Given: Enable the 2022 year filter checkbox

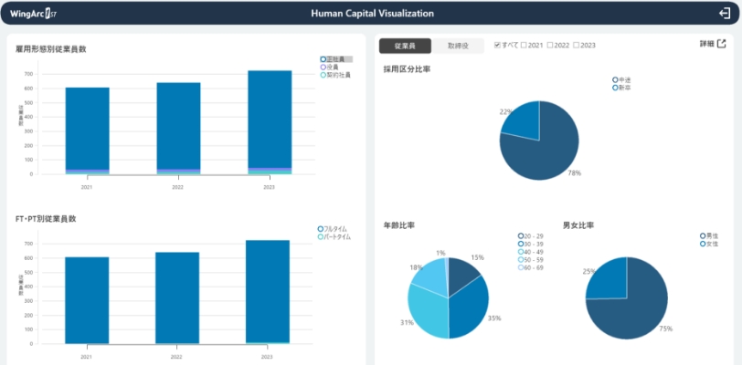Looking at the screenshot, I should pos(550,45).
